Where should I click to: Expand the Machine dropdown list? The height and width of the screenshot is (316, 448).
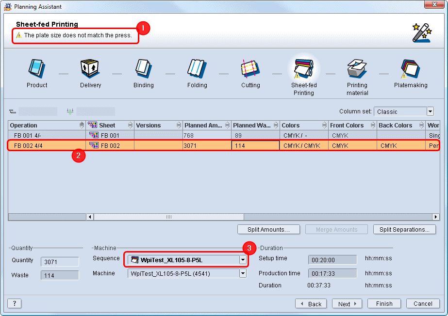point(243,273)
